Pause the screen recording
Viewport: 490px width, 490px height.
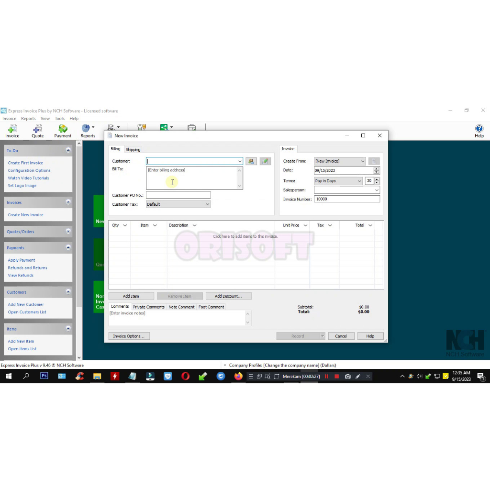(326, 377)
